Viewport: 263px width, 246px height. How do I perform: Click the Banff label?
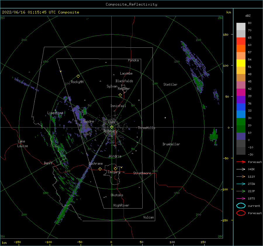pyautogui.click(x=48, y=163)
